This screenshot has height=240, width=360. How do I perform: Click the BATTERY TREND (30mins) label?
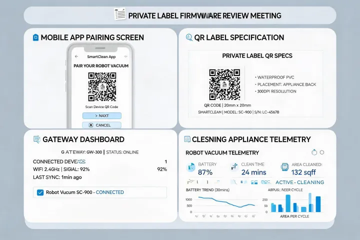pos(207,190)
